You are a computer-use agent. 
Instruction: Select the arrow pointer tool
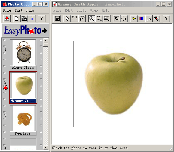67,18
